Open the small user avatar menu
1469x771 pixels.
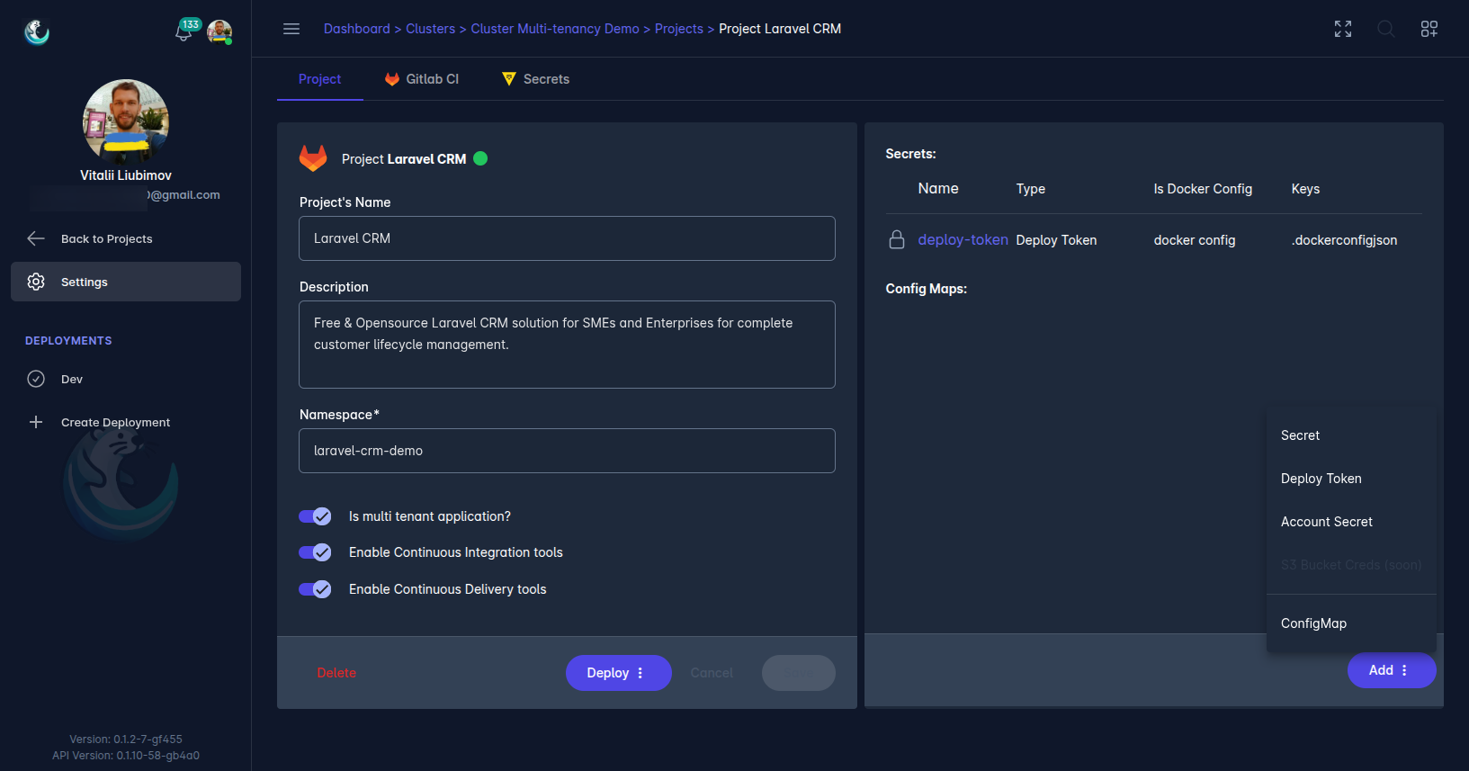click(x=219, y=31)
